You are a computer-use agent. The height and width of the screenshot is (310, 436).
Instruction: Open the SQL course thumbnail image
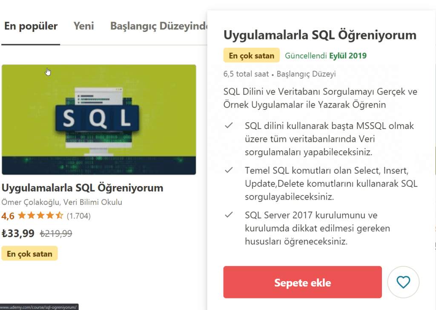pyautogui.click(x=99, y=120)
